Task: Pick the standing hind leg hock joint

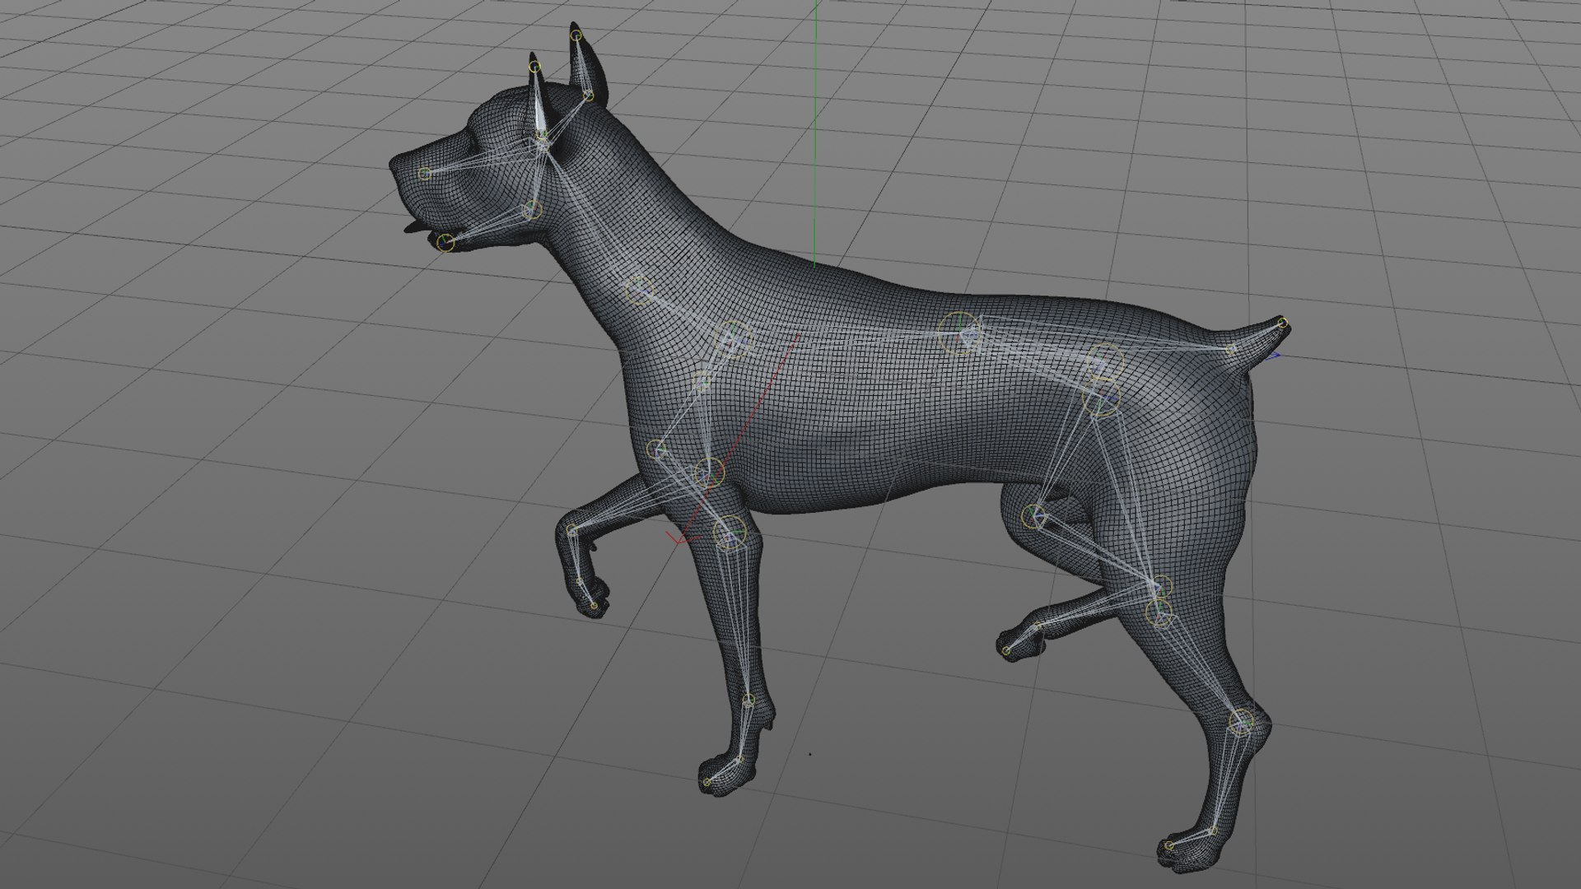Action: [1241, 723]
